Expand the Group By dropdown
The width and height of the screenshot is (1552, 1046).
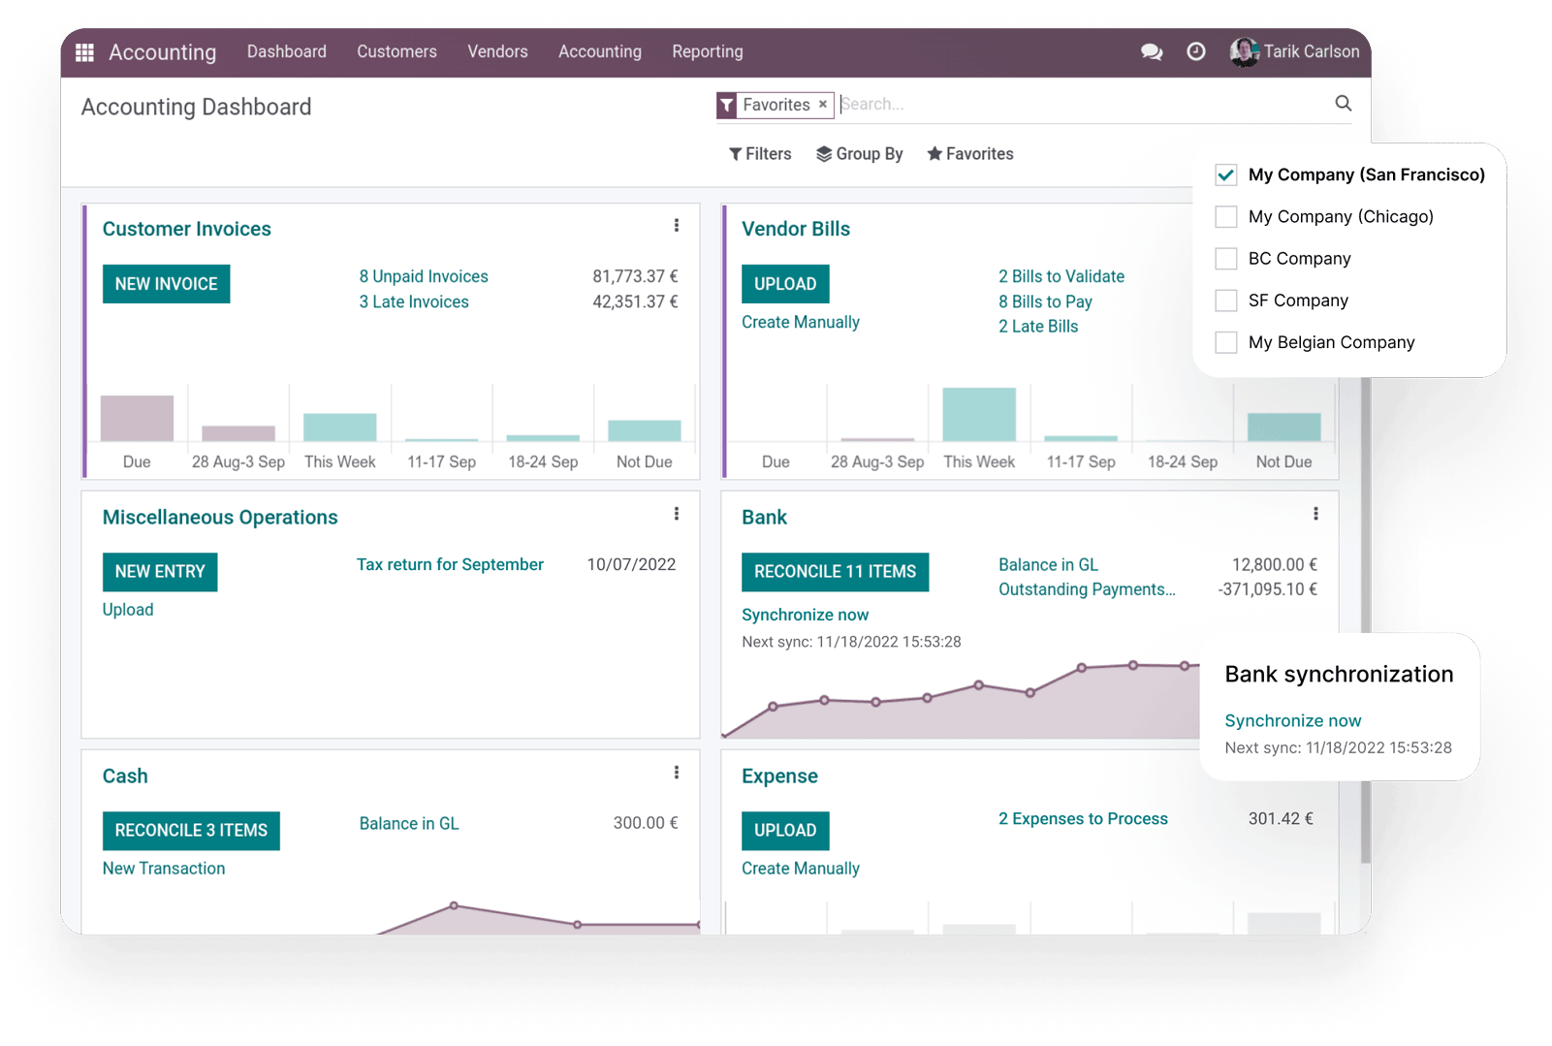[x=859, y=154]
